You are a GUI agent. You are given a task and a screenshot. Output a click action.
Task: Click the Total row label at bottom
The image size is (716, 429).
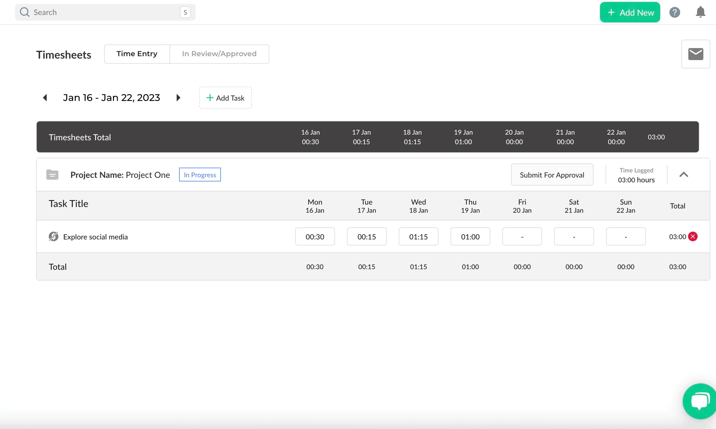tap(57, 267)
